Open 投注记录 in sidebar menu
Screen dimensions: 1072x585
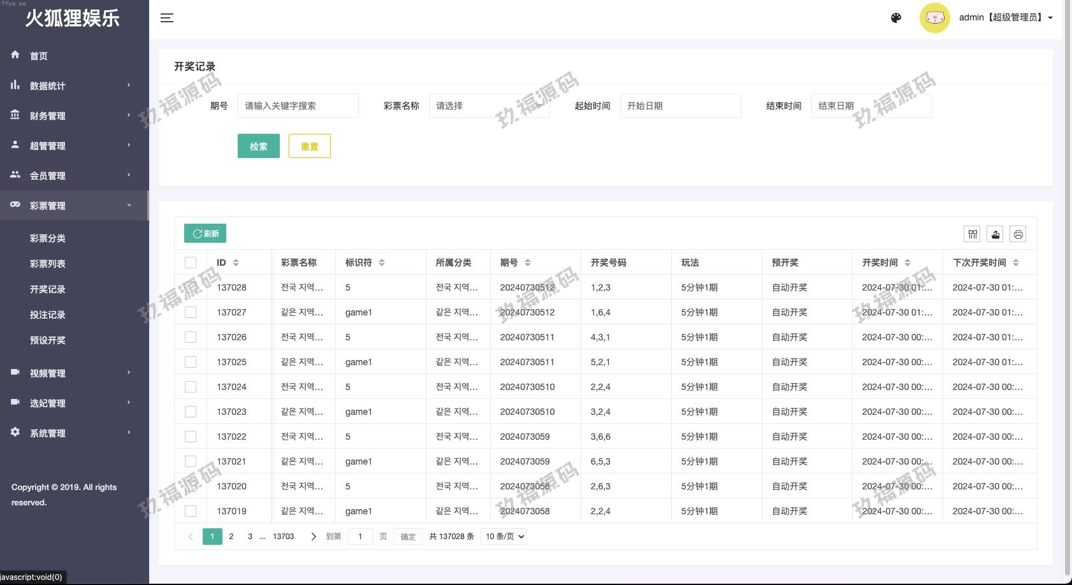(x=48, y=315)
